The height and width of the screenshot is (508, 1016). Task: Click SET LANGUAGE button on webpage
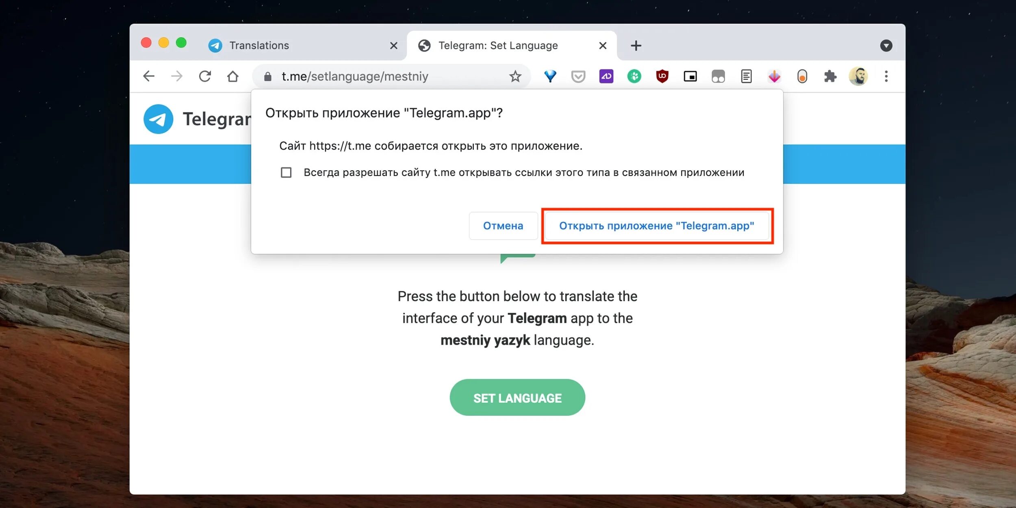click(517, 398)
